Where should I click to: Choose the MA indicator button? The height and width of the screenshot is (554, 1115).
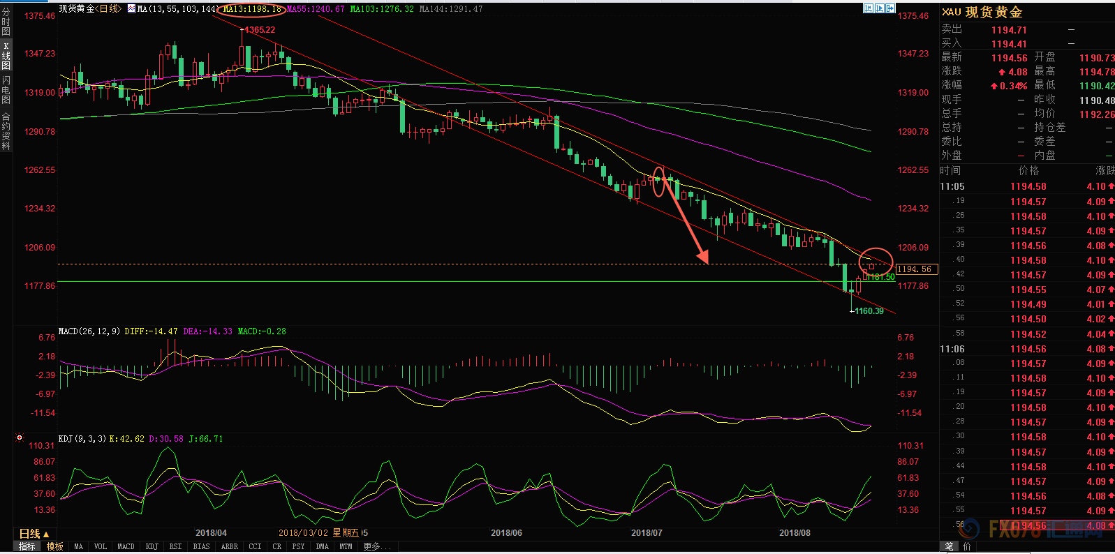[79, 546]
